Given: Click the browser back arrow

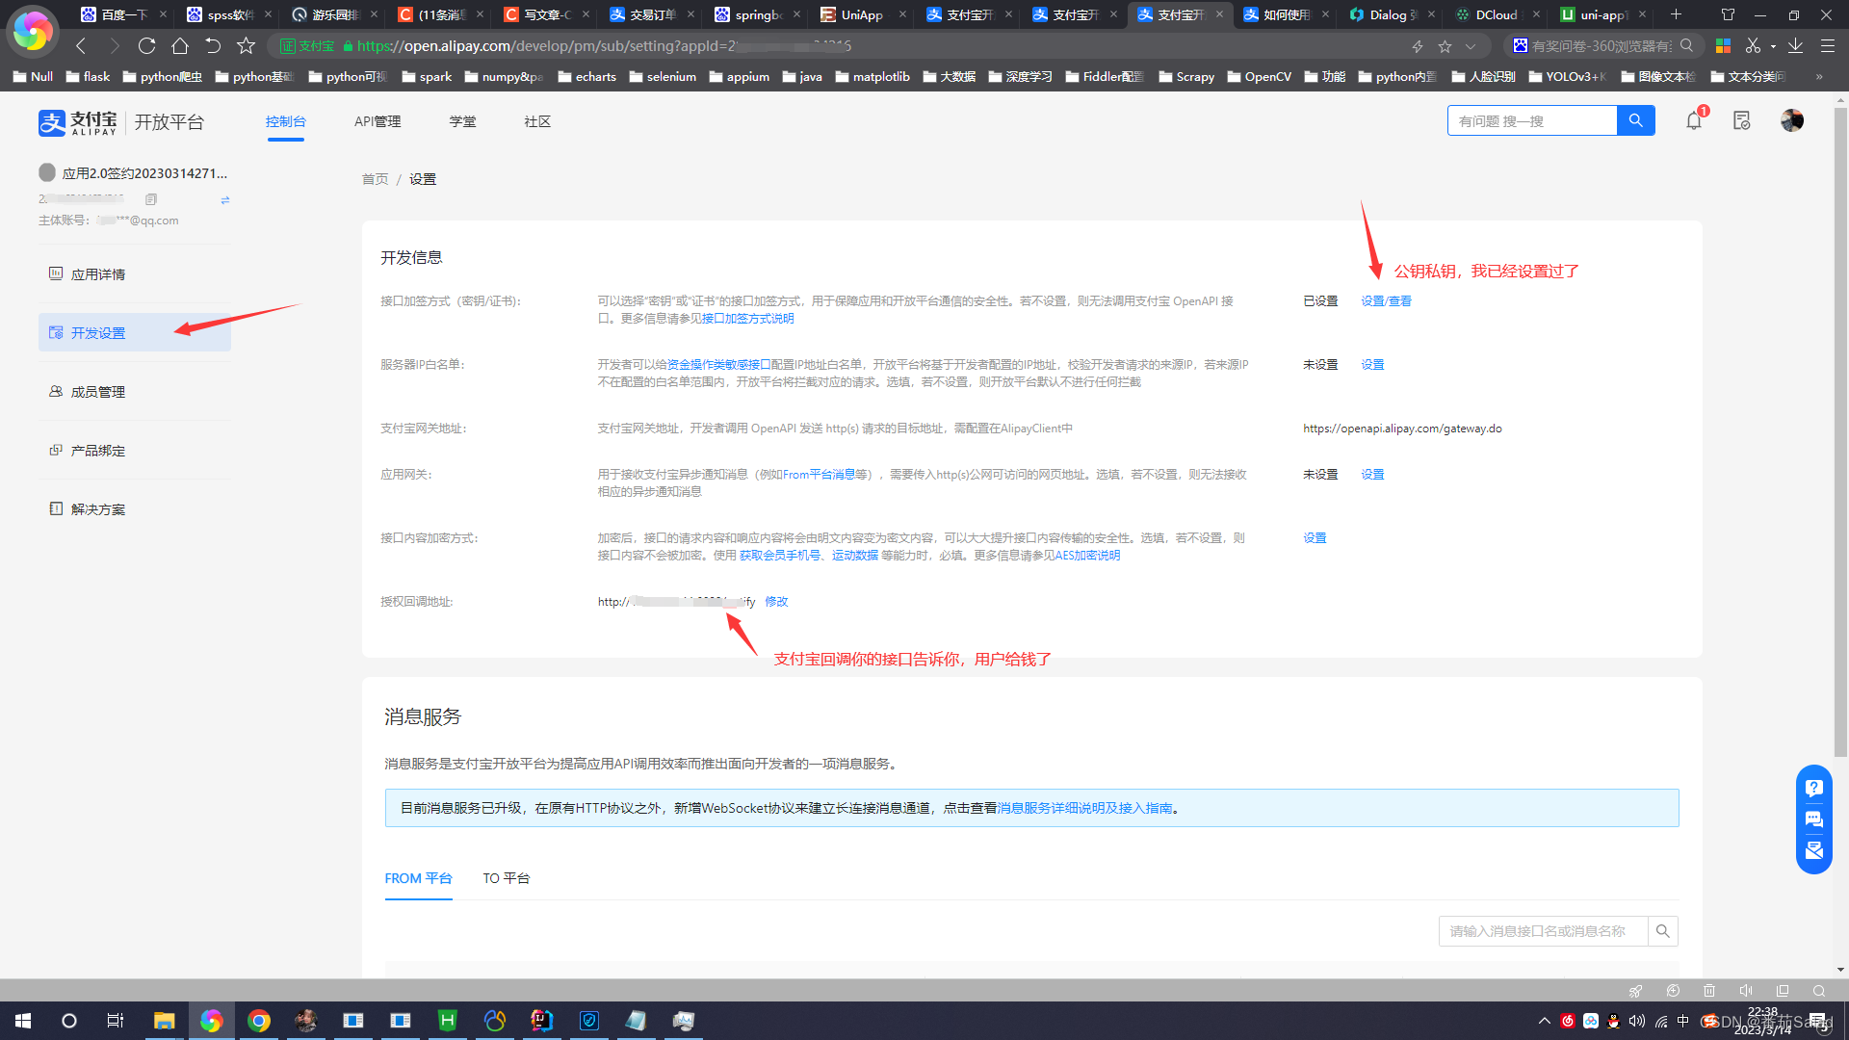Looking at the screenshot, I should pyautogui.click(x=81, y=45).
